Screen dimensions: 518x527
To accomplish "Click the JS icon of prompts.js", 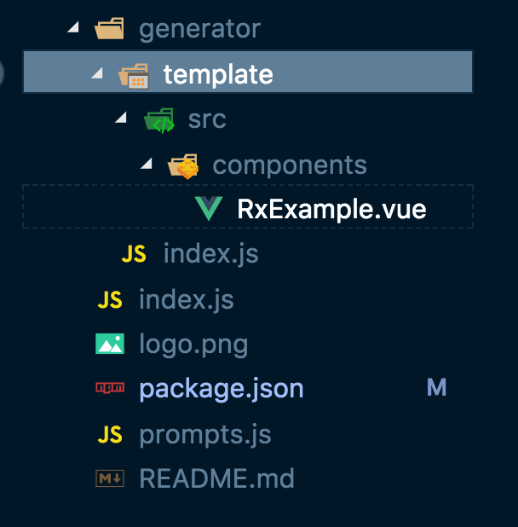I will [x=110, y=435].
